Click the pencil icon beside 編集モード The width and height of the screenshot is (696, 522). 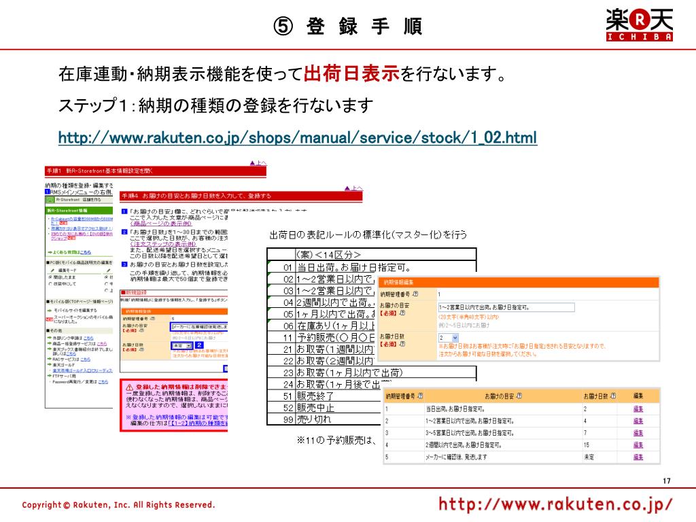(53, 270)
